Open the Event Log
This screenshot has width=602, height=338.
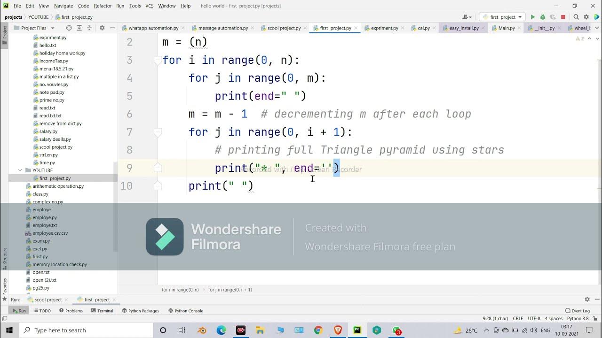click(x=578, y=311)
